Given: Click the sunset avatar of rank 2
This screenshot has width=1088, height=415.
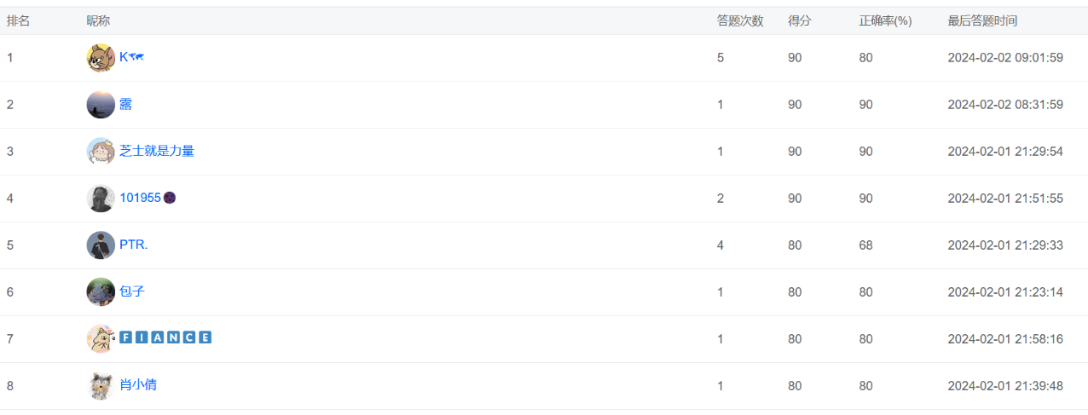Looking at the screenshot, I should tap(101, 105).
